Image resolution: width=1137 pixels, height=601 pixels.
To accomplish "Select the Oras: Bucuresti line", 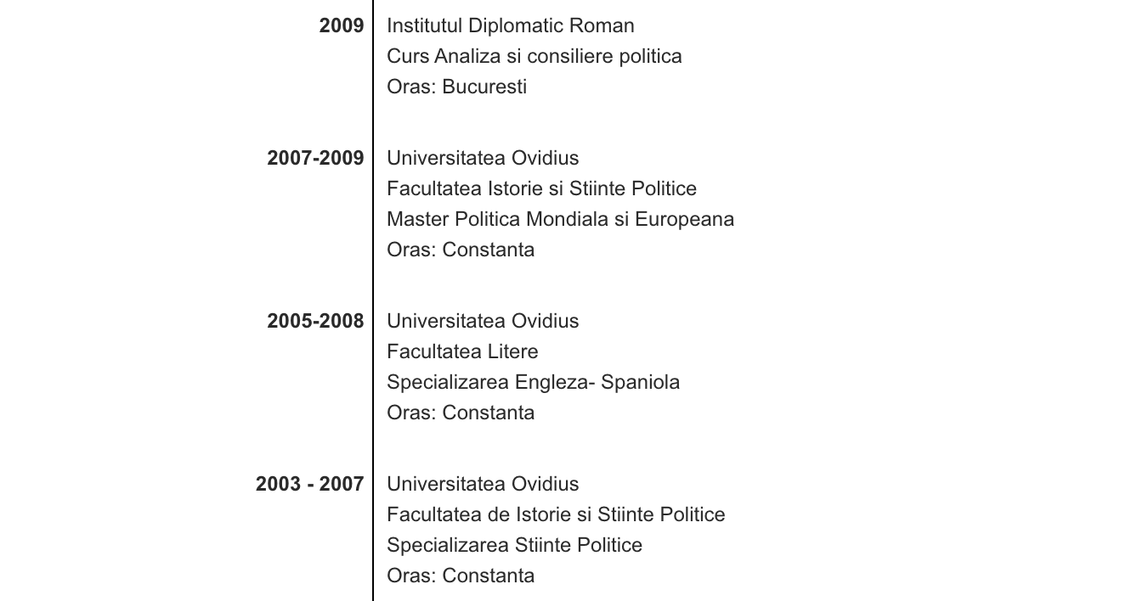I will pyautogui.click(x=457, y=87).
